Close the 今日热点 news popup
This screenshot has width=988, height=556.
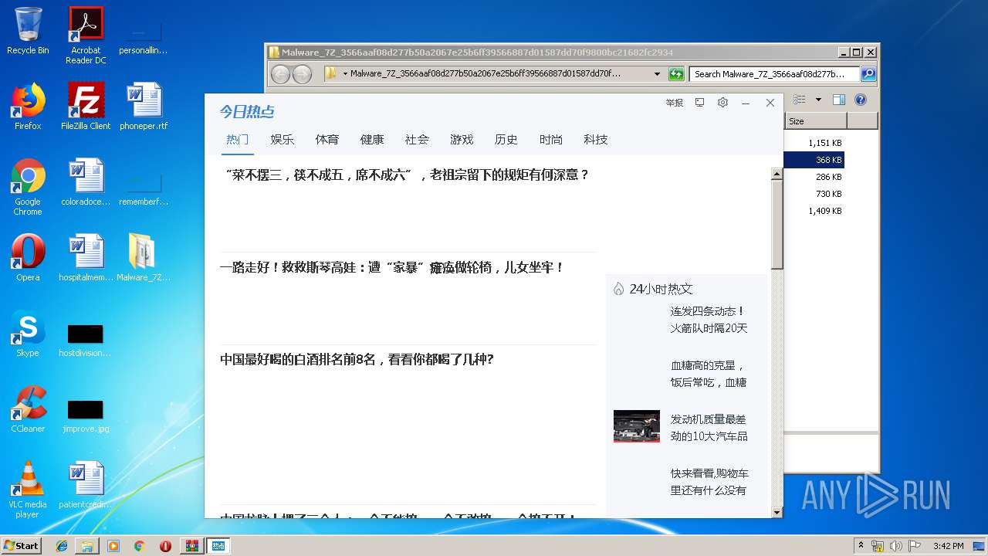(x=770, y=103)
